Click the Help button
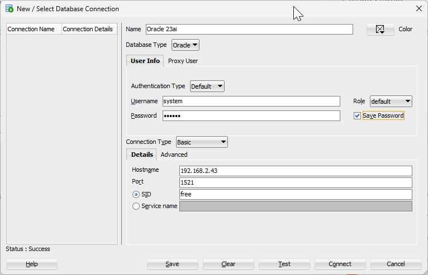Screen dimensions: 428x275 click(x=32, y=264)
